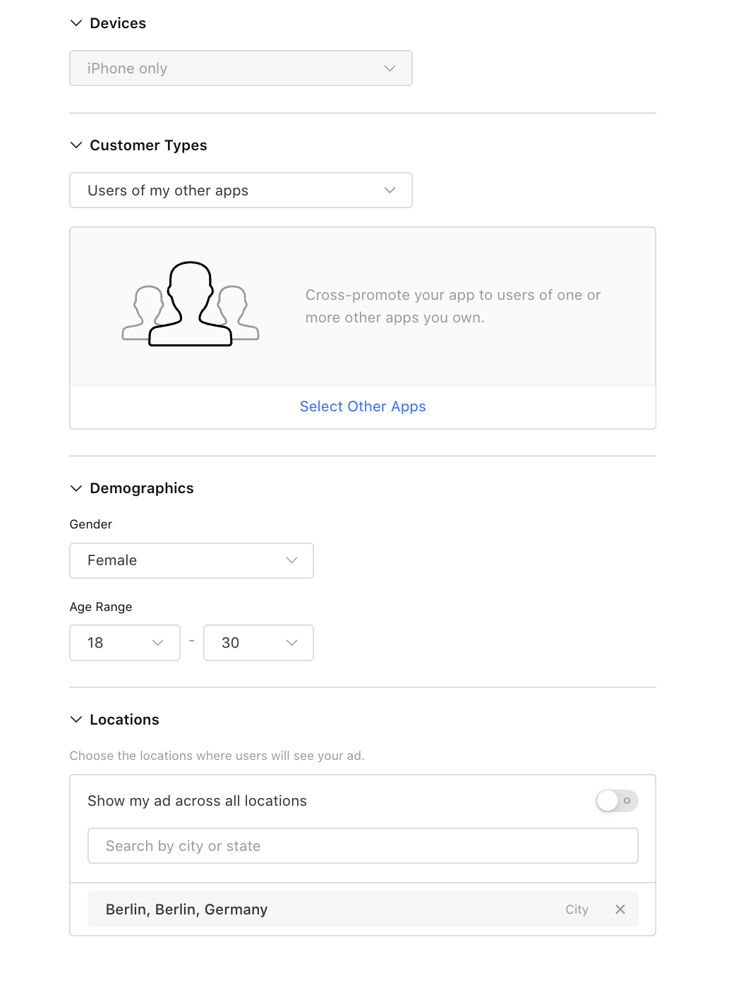
Task: Open the Users of my other apps dropdown
Action: coord(241,191)
